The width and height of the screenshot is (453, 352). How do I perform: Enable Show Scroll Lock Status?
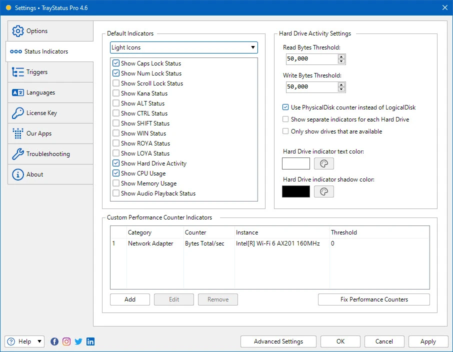(x=116, y=83)
